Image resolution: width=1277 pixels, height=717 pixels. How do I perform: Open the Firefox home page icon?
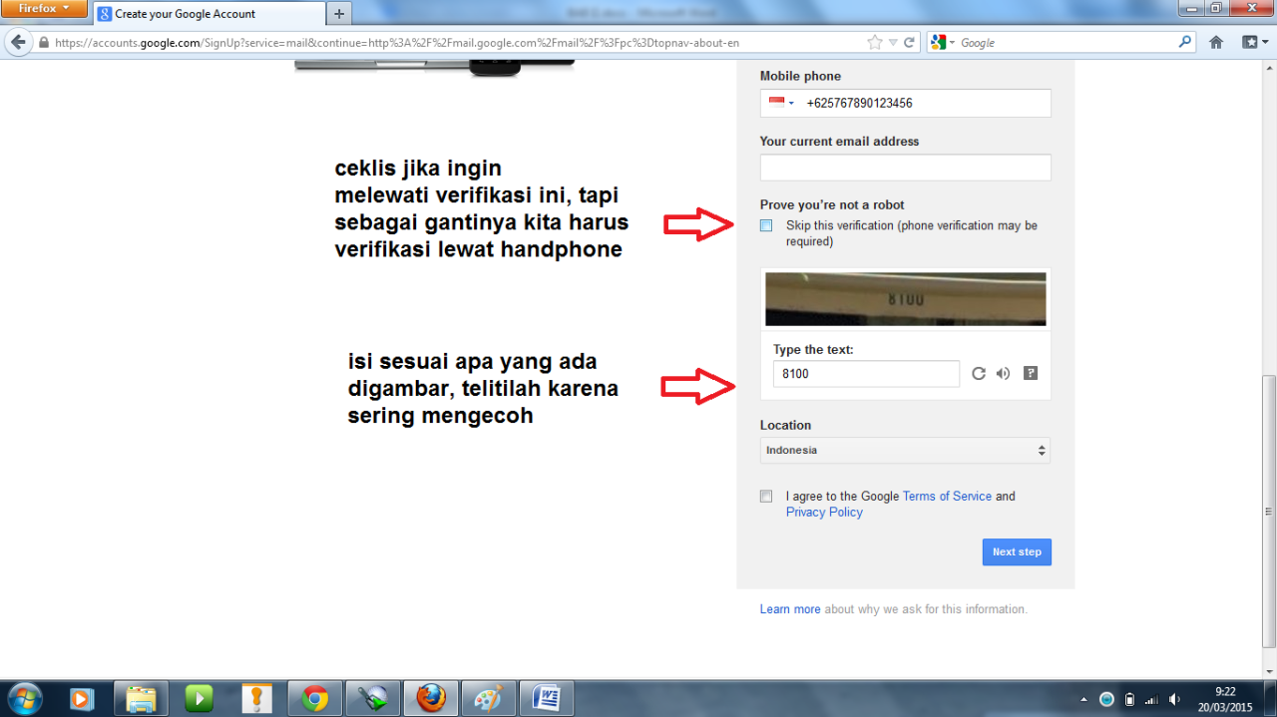pos(1216,43)
